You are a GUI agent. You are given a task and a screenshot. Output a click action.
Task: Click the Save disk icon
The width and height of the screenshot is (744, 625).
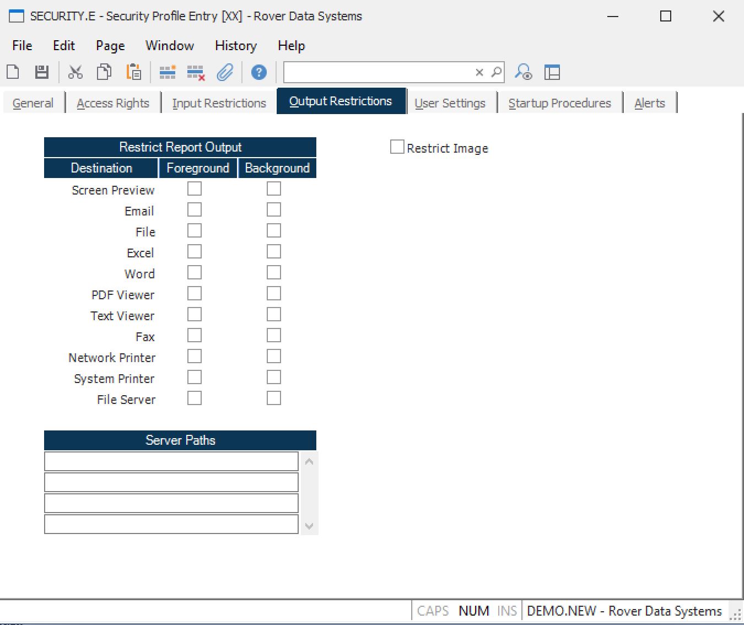(x=42, y=72)
